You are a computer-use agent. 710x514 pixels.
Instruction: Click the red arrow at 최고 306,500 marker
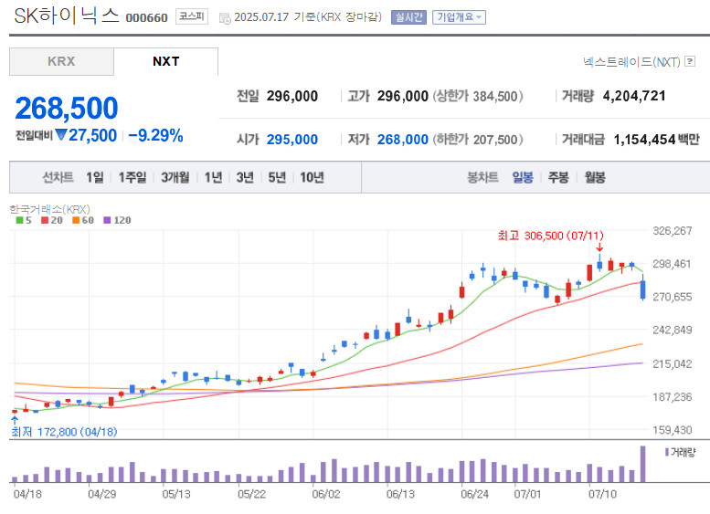599,247
